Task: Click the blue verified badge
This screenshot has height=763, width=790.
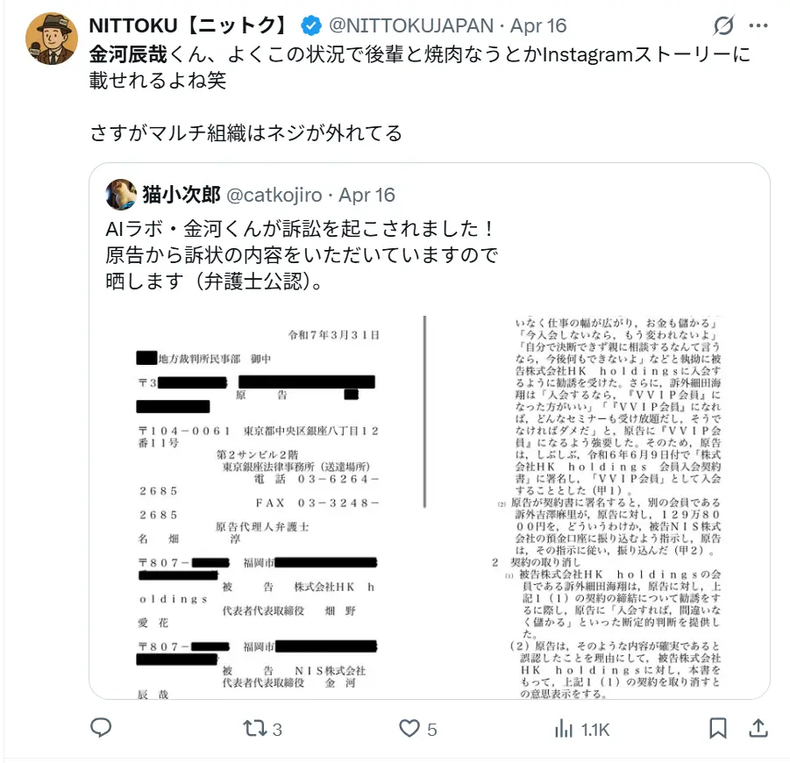Action: tap(311, 25)
